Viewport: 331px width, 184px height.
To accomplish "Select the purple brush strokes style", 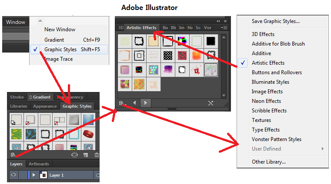I will pyautogui.click(x=168, y=70).
